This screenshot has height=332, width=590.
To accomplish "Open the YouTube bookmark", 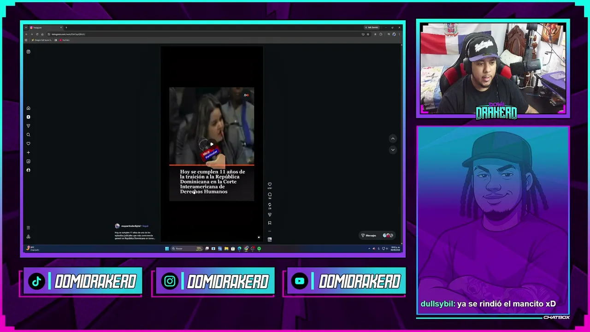I will click(65, 40).
